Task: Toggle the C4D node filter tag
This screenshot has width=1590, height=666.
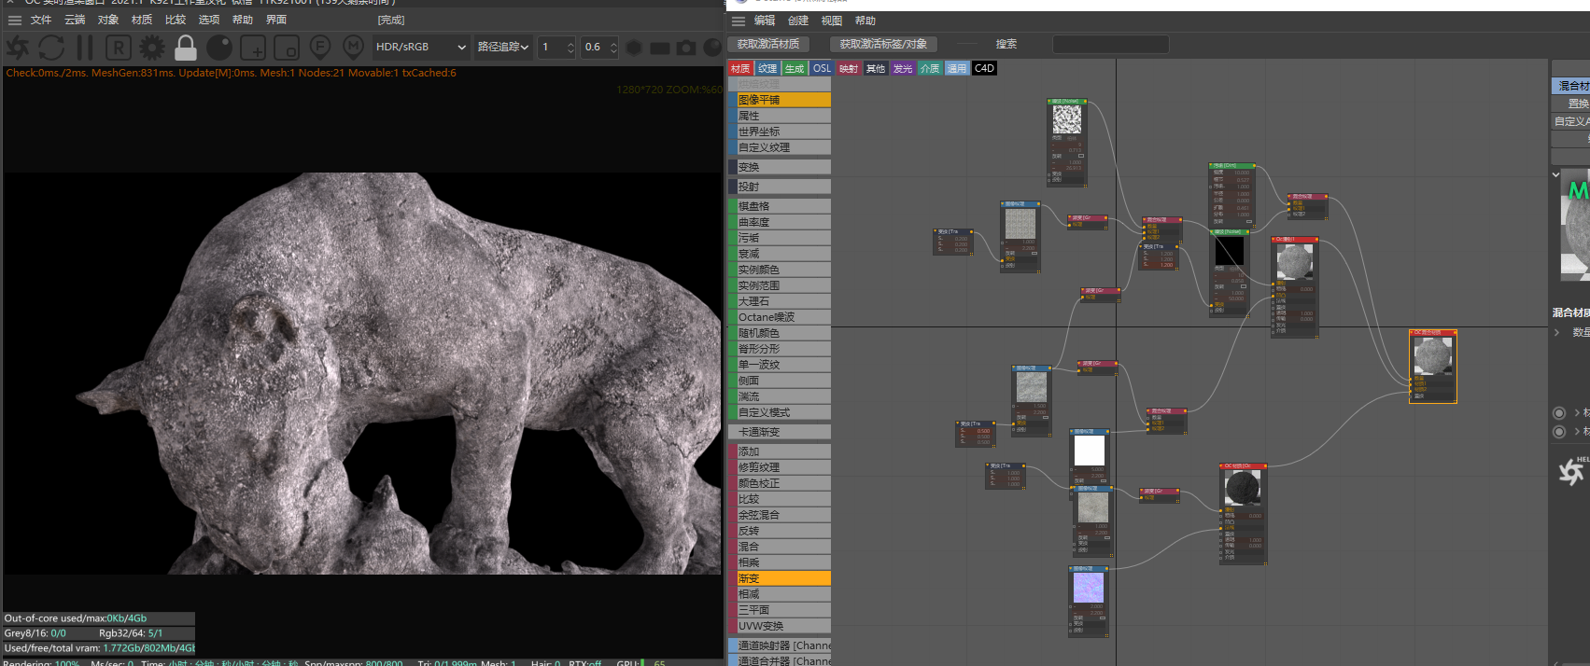Action: coord(984,68)
